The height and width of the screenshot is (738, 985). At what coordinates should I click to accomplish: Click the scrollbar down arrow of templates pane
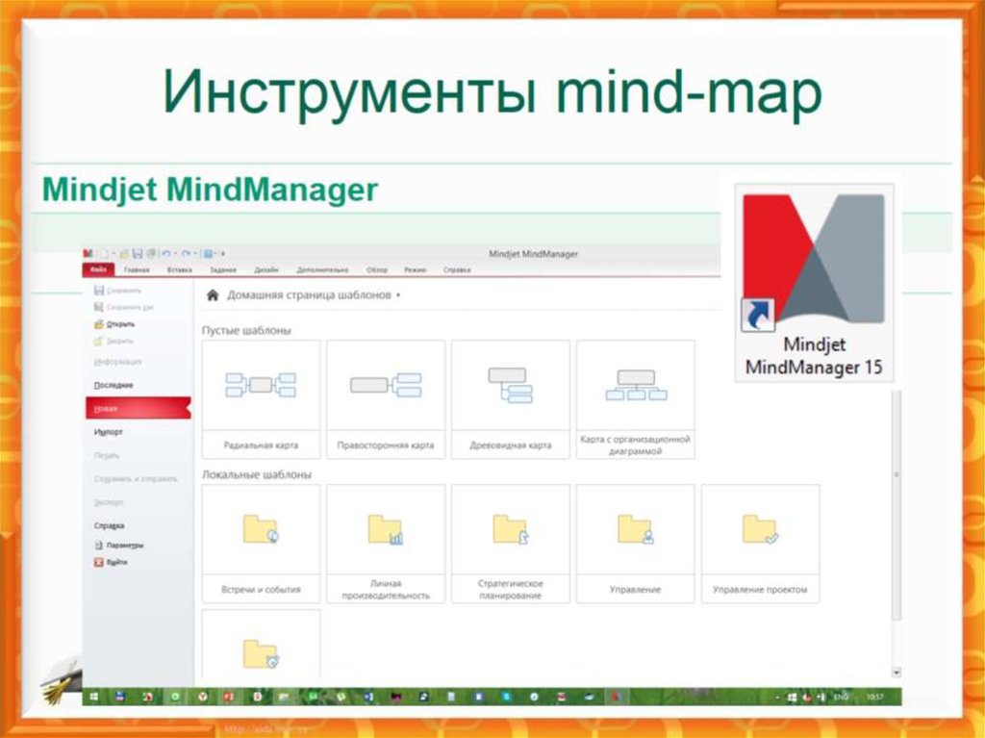click(897, 673)
